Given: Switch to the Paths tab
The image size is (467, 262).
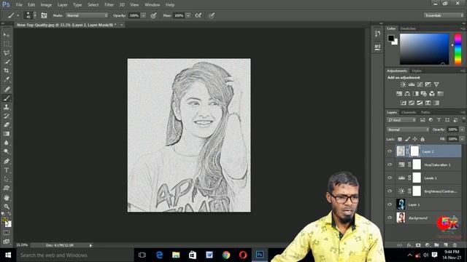Looking at the screenshot, I should point(425,112).
